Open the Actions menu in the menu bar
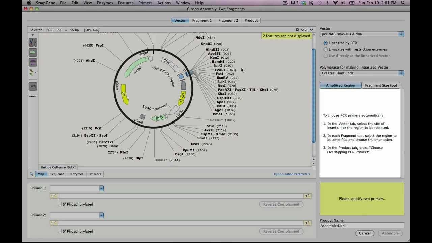 tap(164, 3)
